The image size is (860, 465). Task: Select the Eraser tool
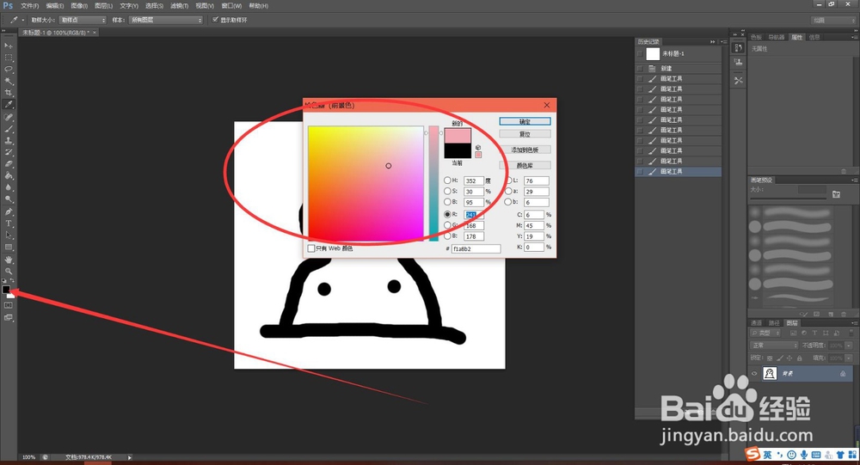[9, 164]
